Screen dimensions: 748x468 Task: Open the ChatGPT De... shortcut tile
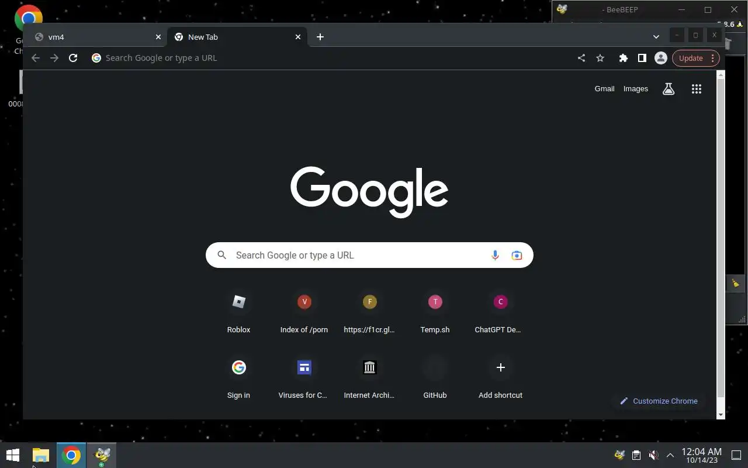[x=500, y=313]
